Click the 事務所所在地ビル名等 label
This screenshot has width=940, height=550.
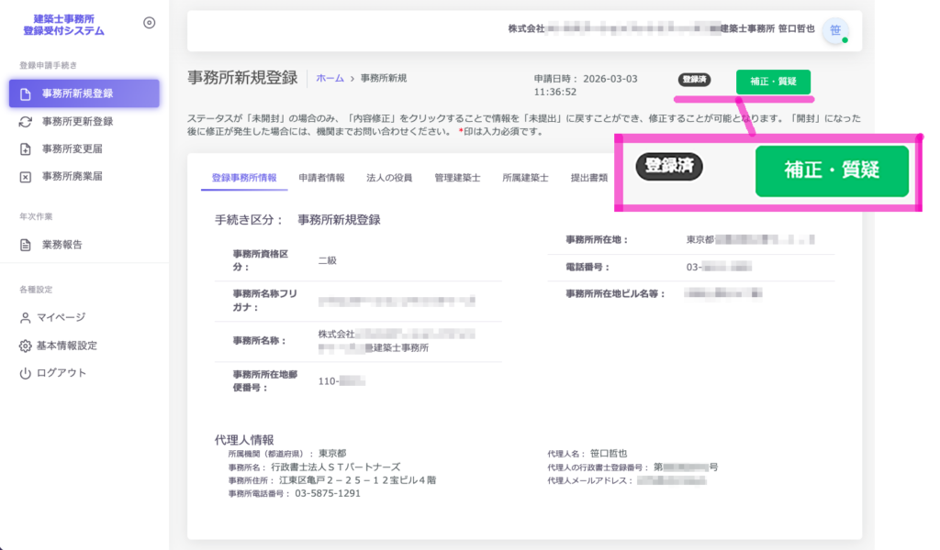tap(616, 294)
